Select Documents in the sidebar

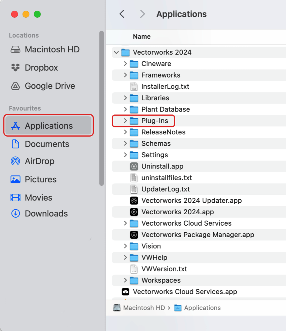click(47, 144)
